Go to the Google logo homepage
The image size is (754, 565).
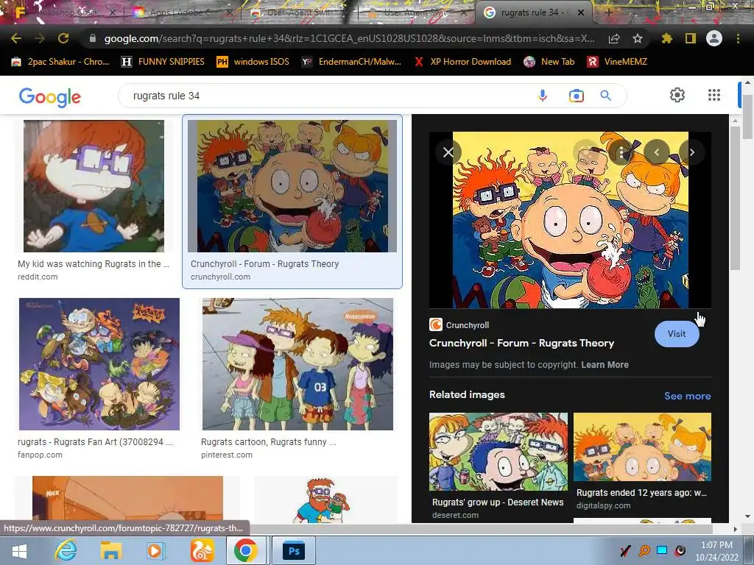click(x=50, y=96)
